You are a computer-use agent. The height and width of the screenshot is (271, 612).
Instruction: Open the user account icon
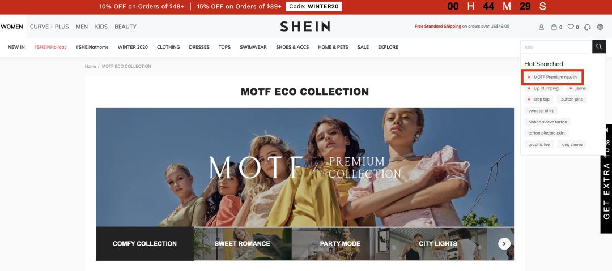(541, 27)
